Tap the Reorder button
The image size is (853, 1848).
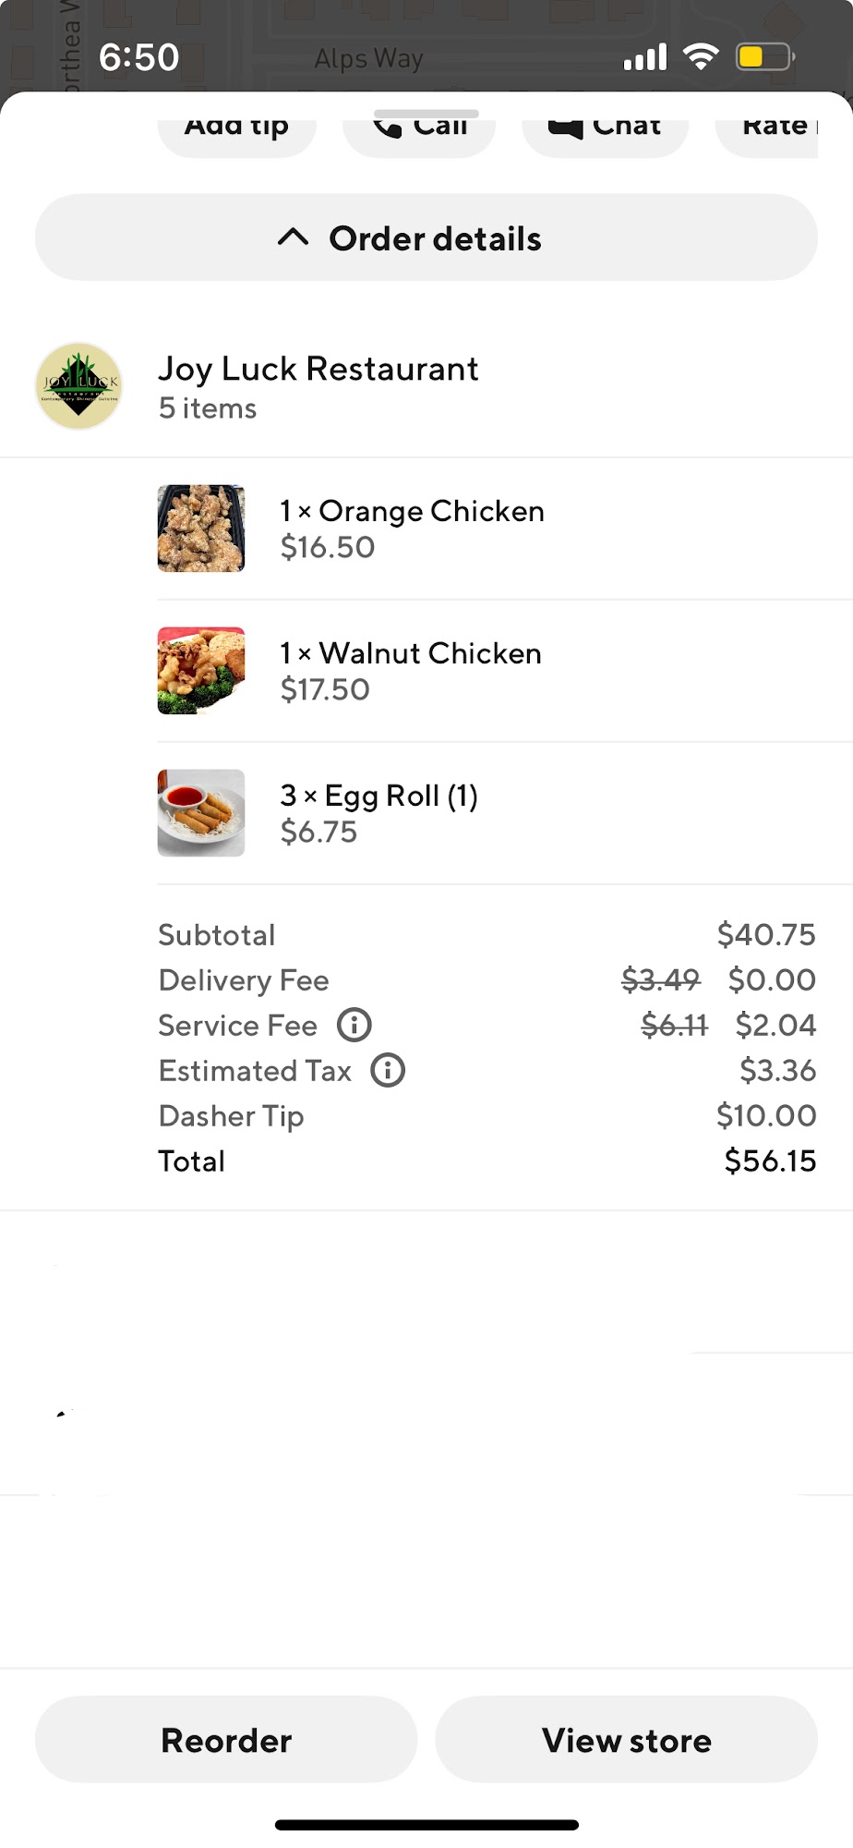click(226, 1740)
